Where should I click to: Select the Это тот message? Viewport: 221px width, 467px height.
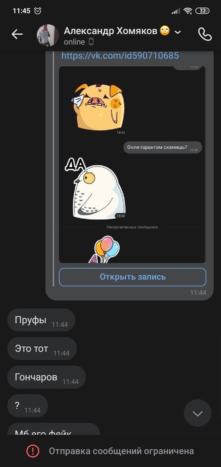point(42,349)
